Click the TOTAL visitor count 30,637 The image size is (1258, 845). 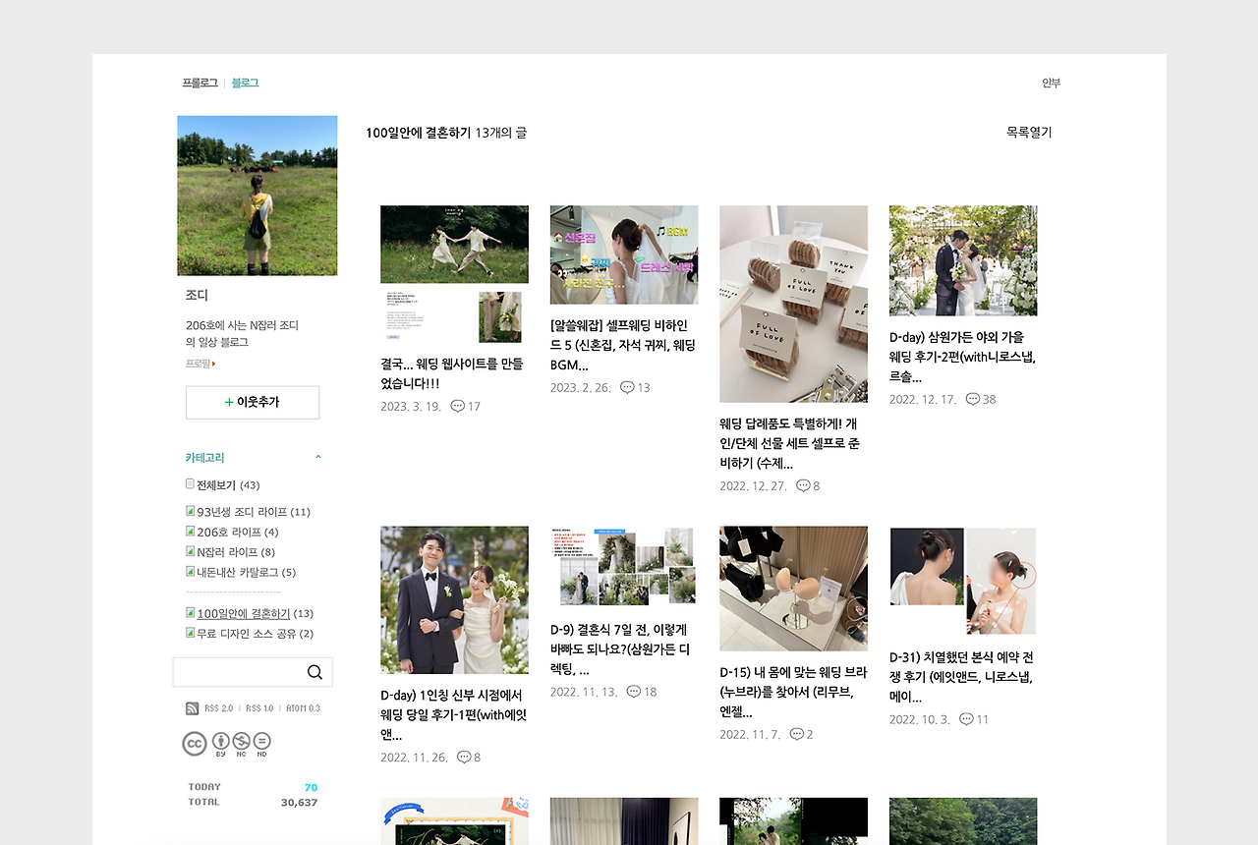pyautogui.click(x=299, y=803)
